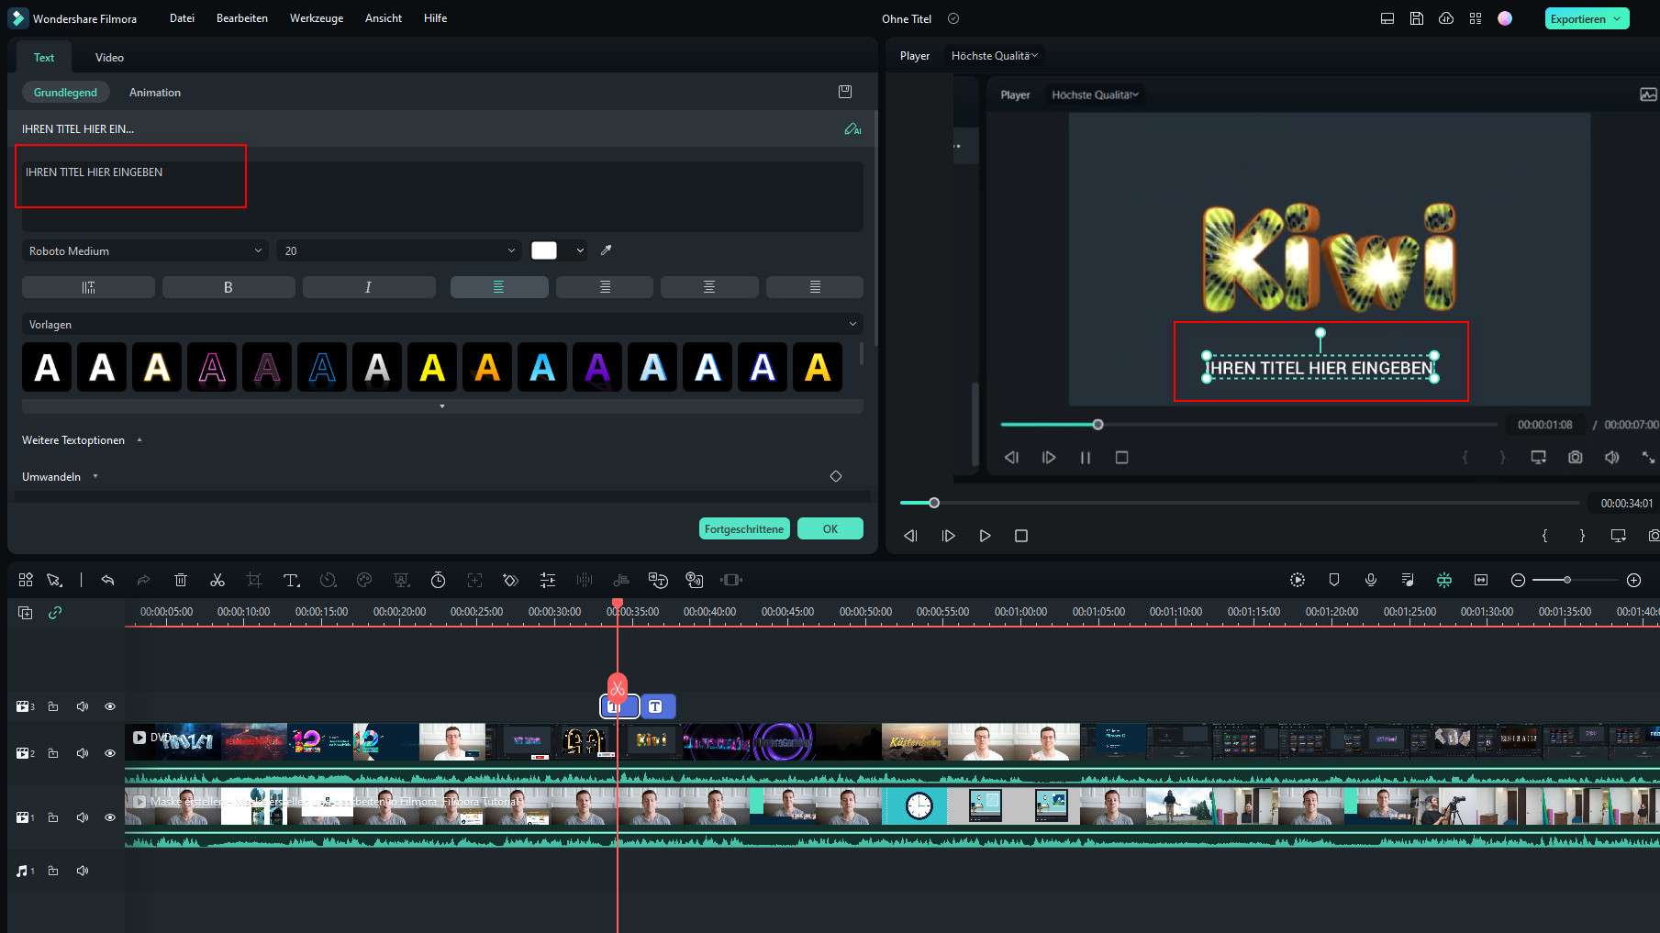Click the snapshot camera icon in inner player
This screenshot has width=1660, height=933.
click(x=1576, y=457)
